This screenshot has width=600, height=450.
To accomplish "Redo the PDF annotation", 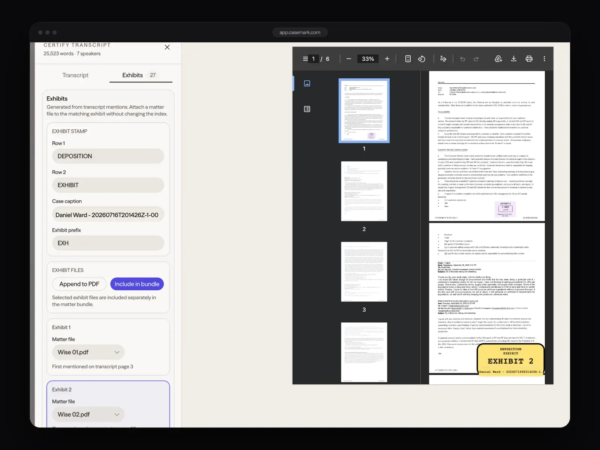I will click(476, 59).
